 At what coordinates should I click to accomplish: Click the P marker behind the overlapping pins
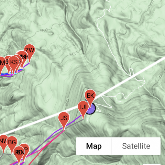coord(26,149)
